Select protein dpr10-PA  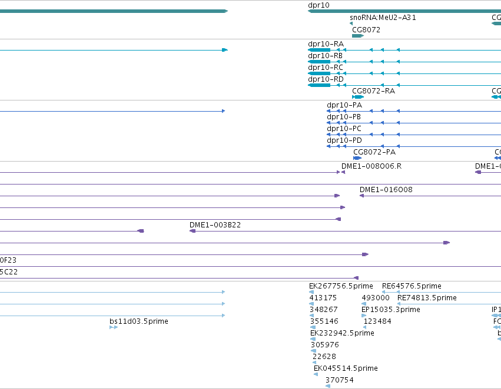(344, 105)
